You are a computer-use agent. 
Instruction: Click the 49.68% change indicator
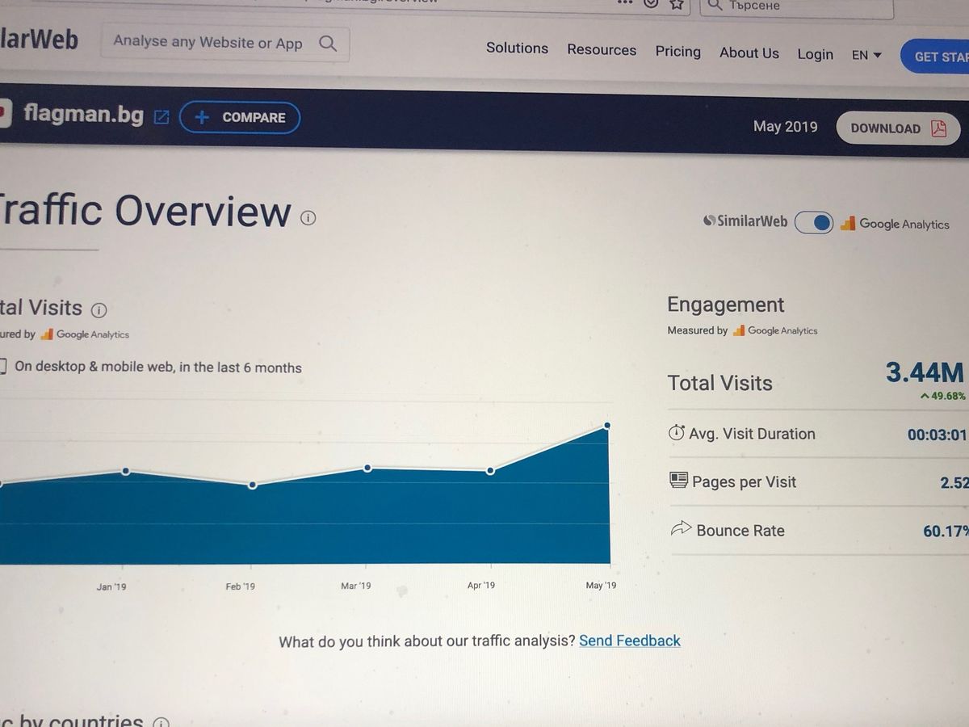tap(942, 396)
